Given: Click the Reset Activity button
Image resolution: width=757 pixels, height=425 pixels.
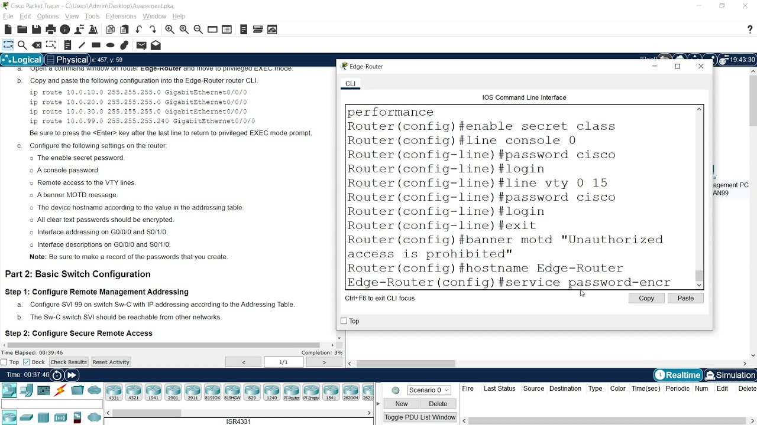Looking at the screenshot, I should (111, 362).
